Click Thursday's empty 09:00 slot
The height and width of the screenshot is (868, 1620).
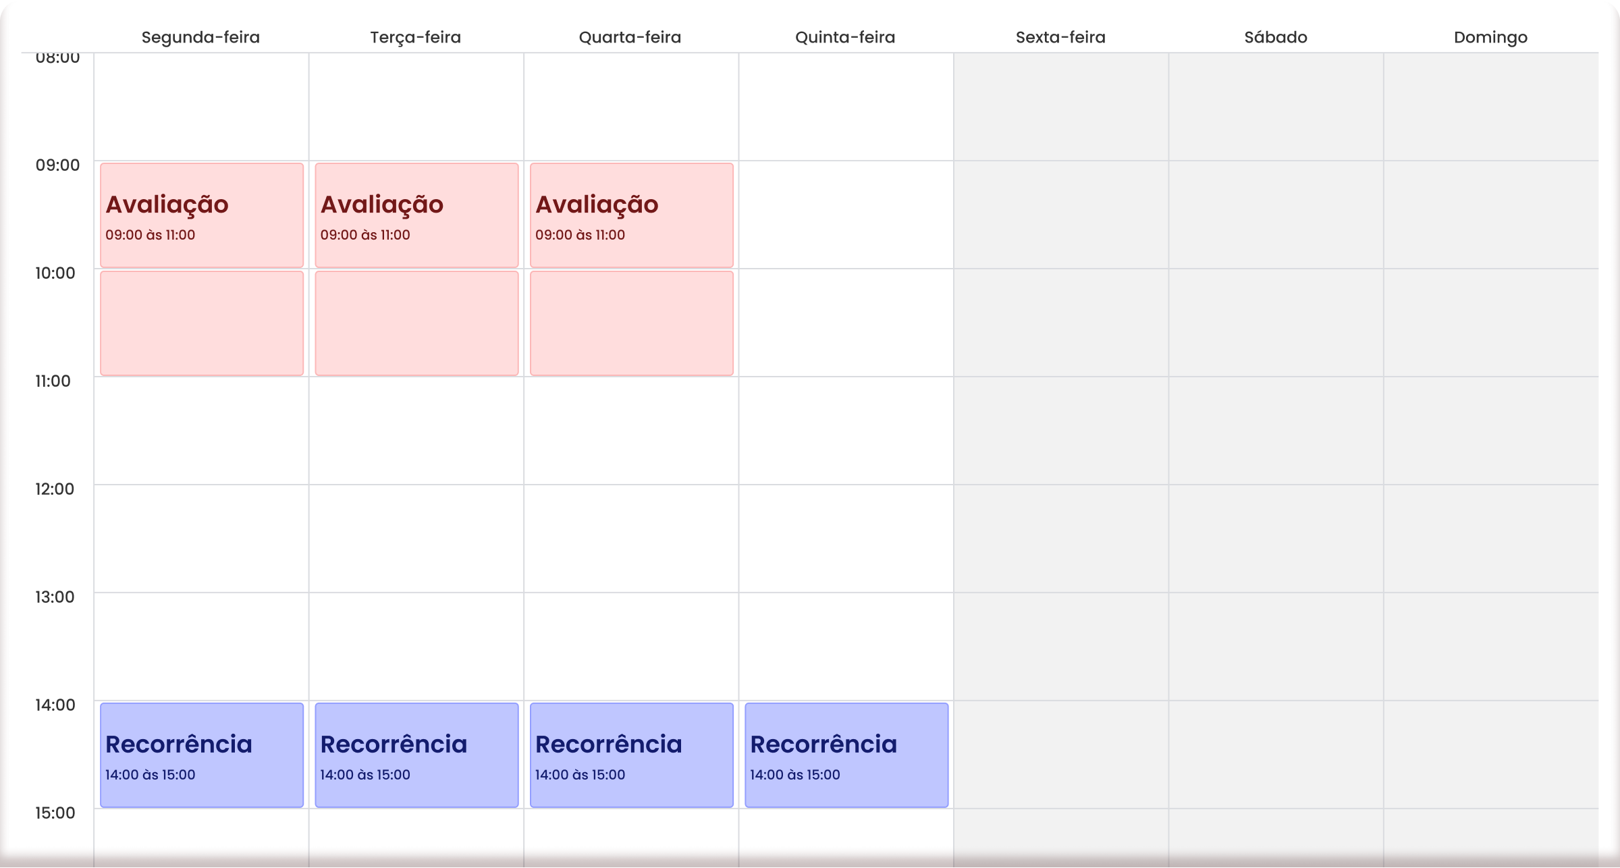846,215
